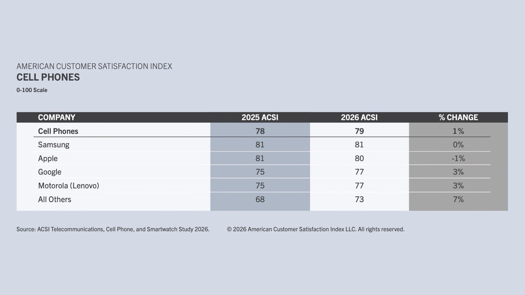Select the Apple row label
The image size is (525, 295).
48,159
